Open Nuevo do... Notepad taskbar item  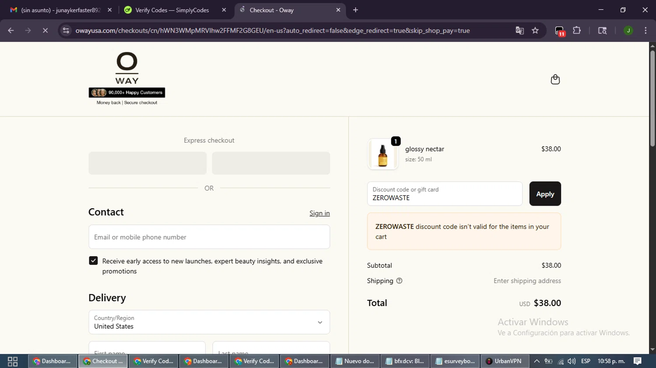point(355,361)
